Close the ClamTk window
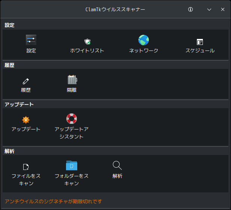 pos(223,9)
